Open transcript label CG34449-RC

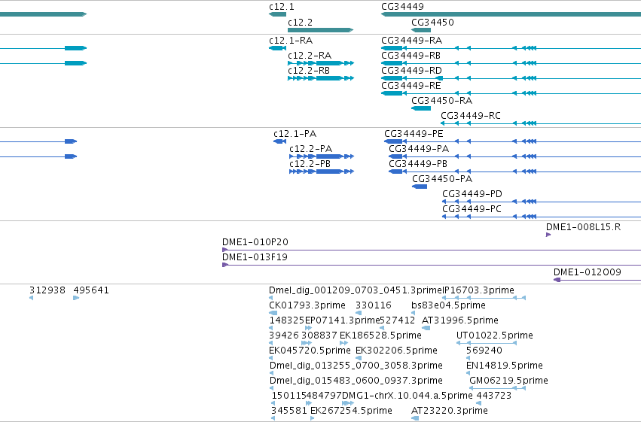471,117
